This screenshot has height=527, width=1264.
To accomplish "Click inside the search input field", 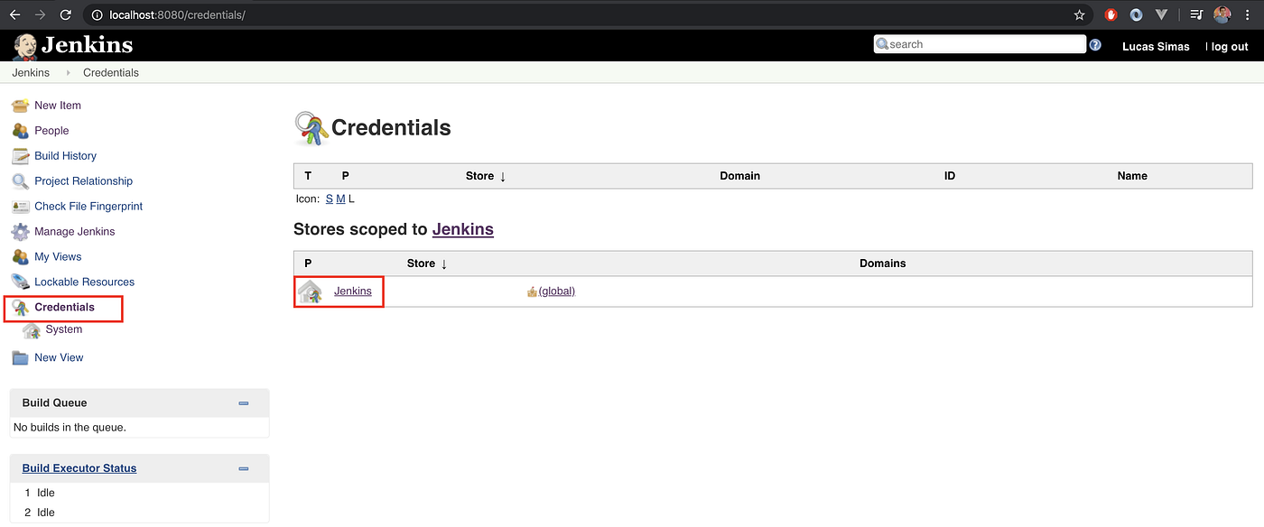I will point(980,43).
